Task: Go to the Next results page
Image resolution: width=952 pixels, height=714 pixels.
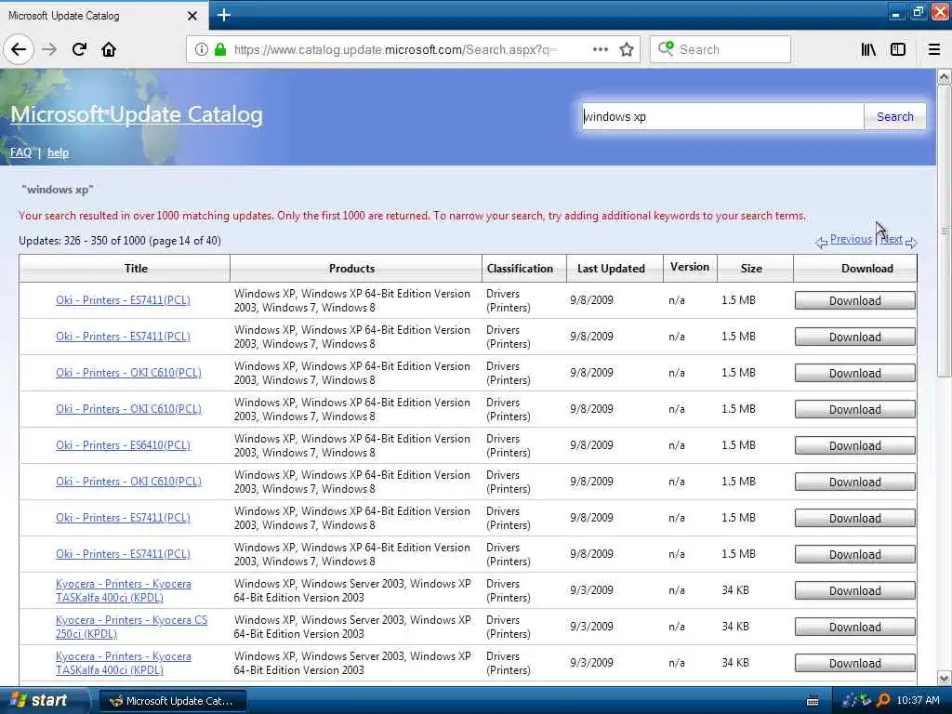Action: (x=892, y=239)
